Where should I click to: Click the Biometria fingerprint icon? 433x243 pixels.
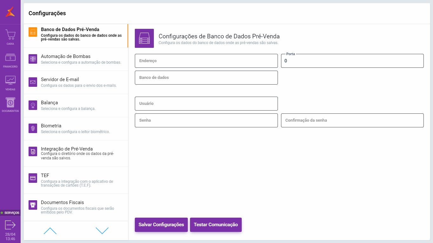[33, 129]
